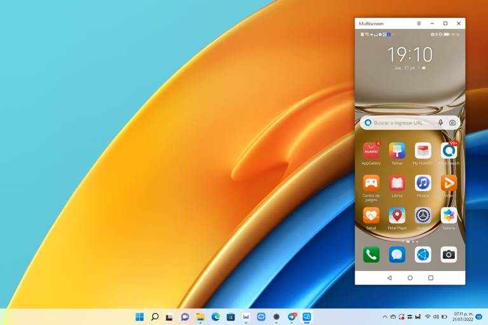Minimize the Multiscreen window
Viewport: 488px width, 325px height.
pos(432,23)
